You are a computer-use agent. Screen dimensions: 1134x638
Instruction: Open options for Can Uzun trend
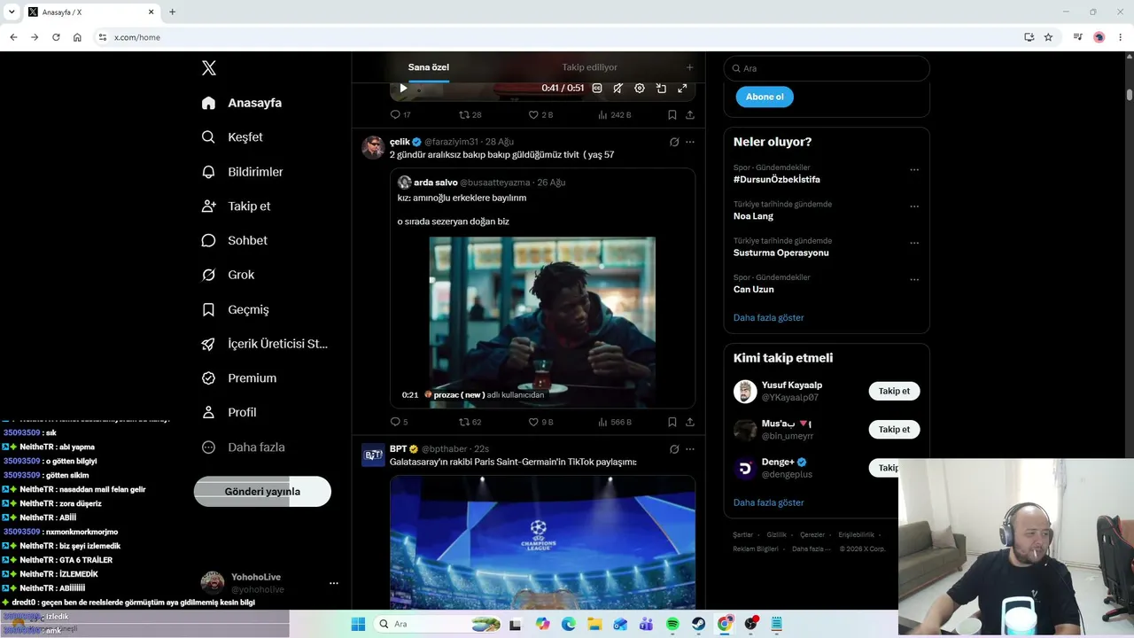[x=914, y=280]
